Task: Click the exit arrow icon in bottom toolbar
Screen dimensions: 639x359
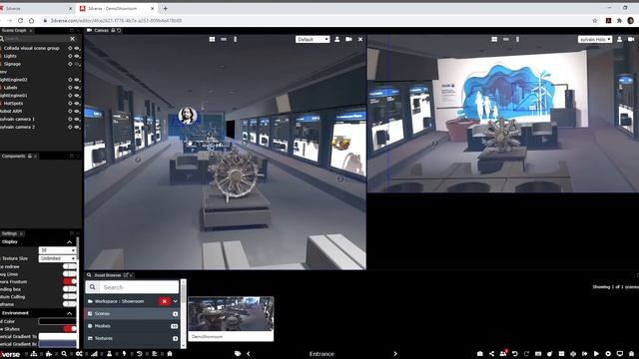Action: 585,354
